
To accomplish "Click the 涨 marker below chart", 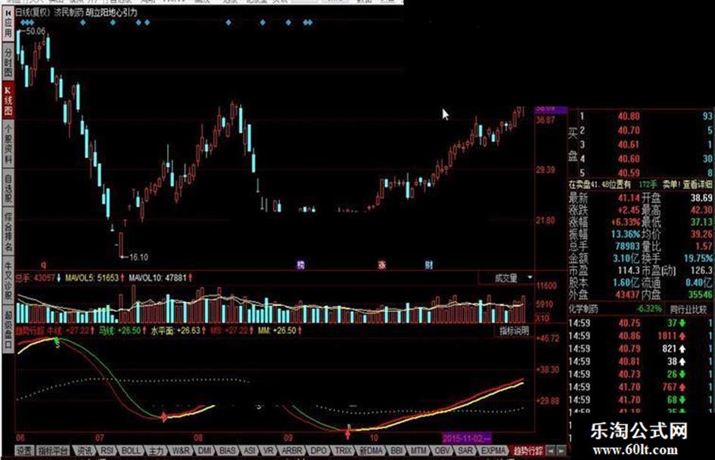I will [381, 264].
